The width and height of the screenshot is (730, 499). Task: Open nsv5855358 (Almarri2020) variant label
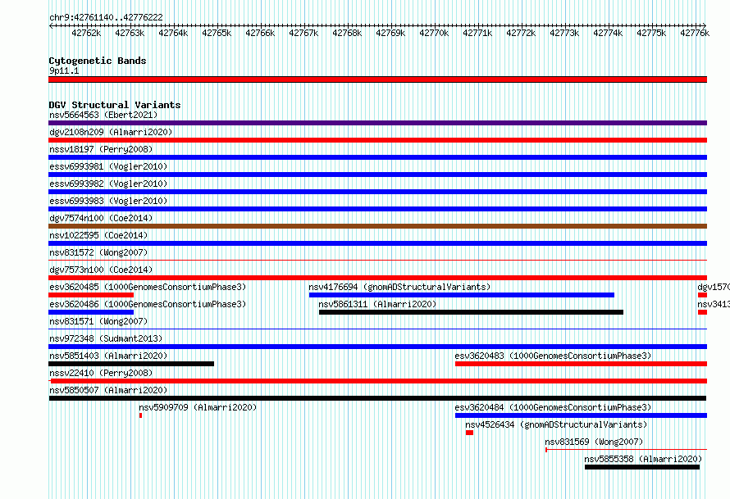643,459
